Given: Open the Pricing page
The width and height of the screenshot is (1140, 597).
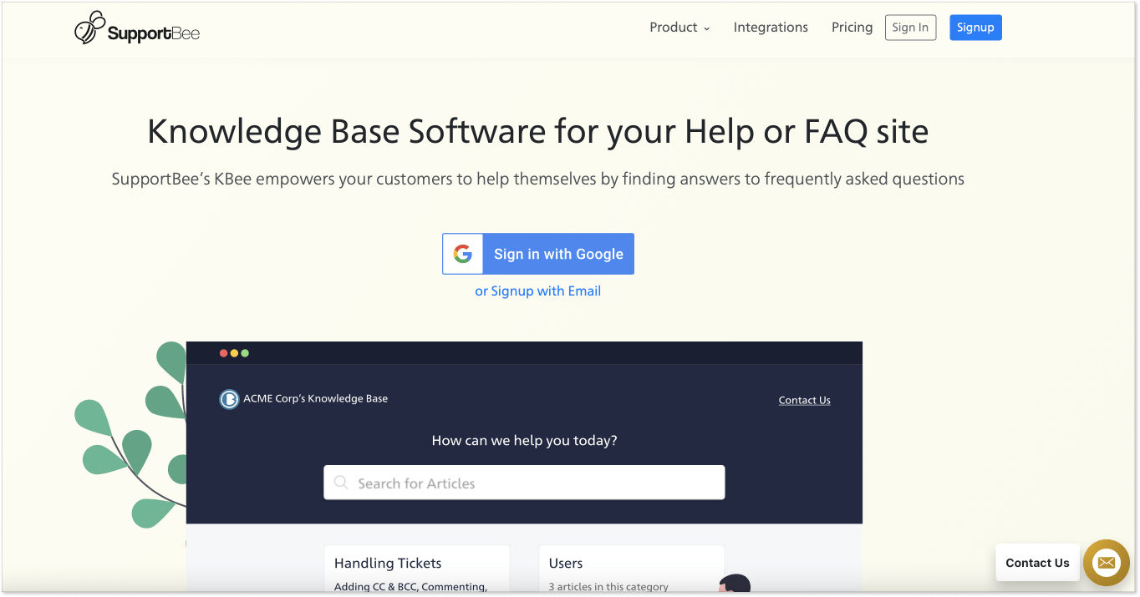Looking at the screenshot, I should pyautogui.click(x=852, y=28).
